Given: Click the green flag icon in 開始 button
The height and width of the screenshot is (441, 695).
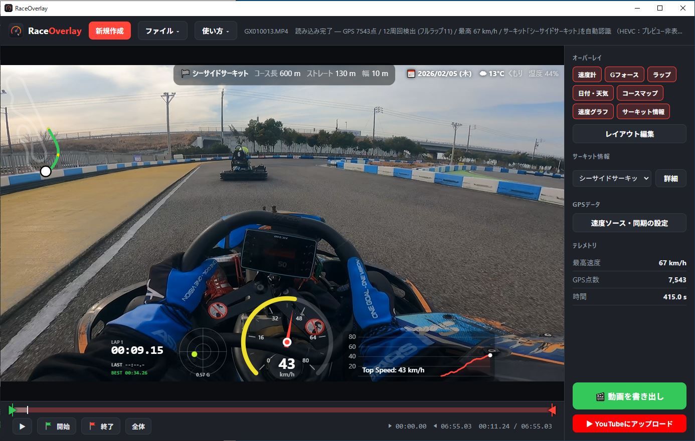Looking at the screenshot, I should coord(49,426).
